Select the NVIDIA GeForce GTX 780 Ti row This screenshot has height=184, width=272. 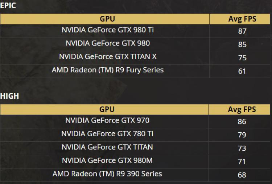pyautogui.click(x=107, y=134)
